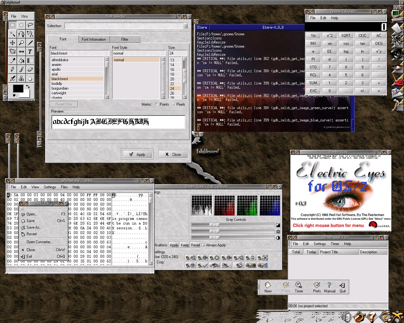Open the Selection dropdown in Font Selector
The height and width of the screenshot is (323, 404).
point(186,26)
